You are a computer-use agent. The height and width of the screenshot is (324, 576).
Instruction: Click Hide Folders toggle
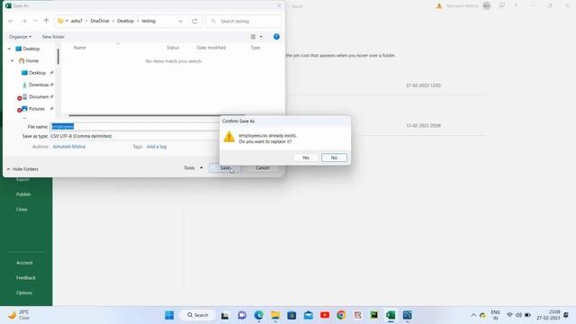pos(22,169)
